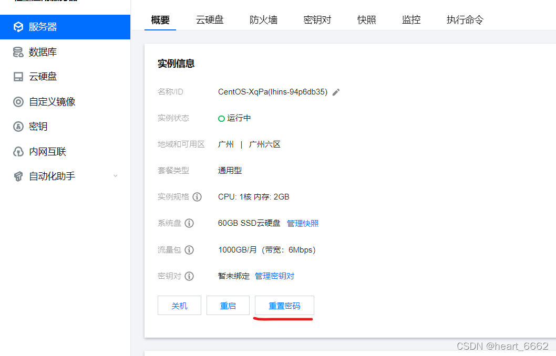Click the 实例状态 field label
Image resolution: width=556 pixels, height=356 pixels.
coord(173,118)
